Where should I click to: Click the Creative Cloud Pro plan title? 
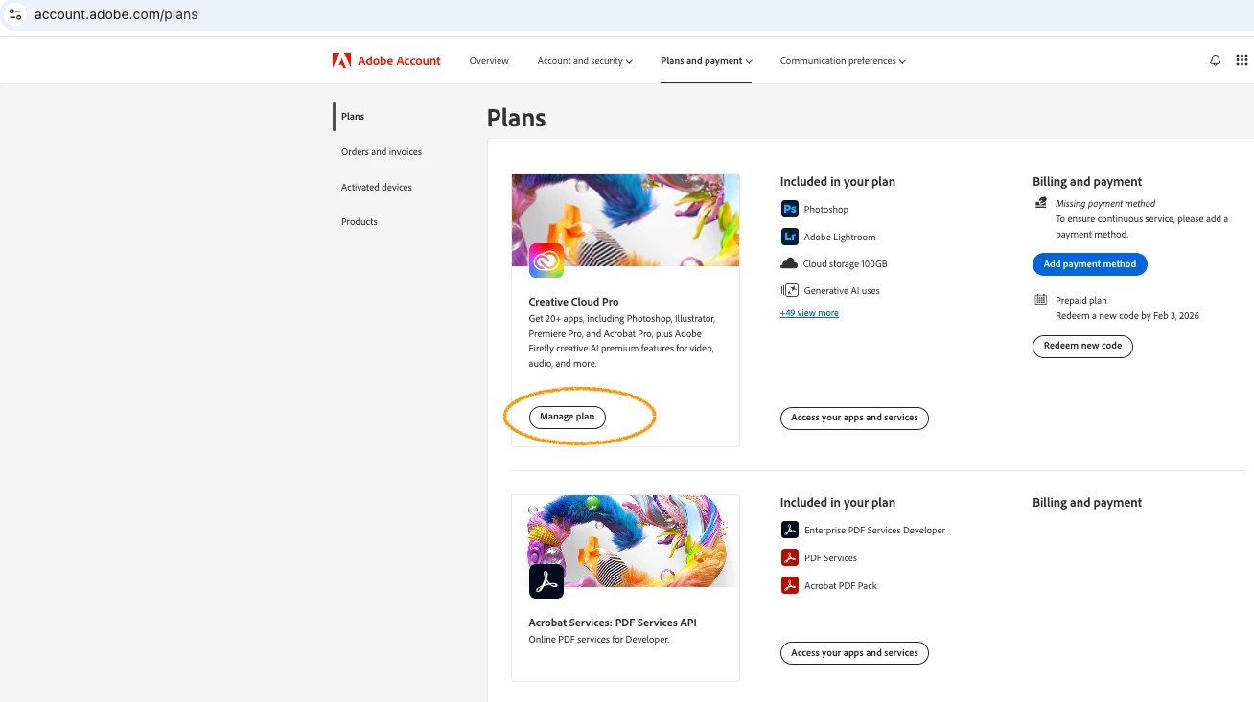[573, 302]
